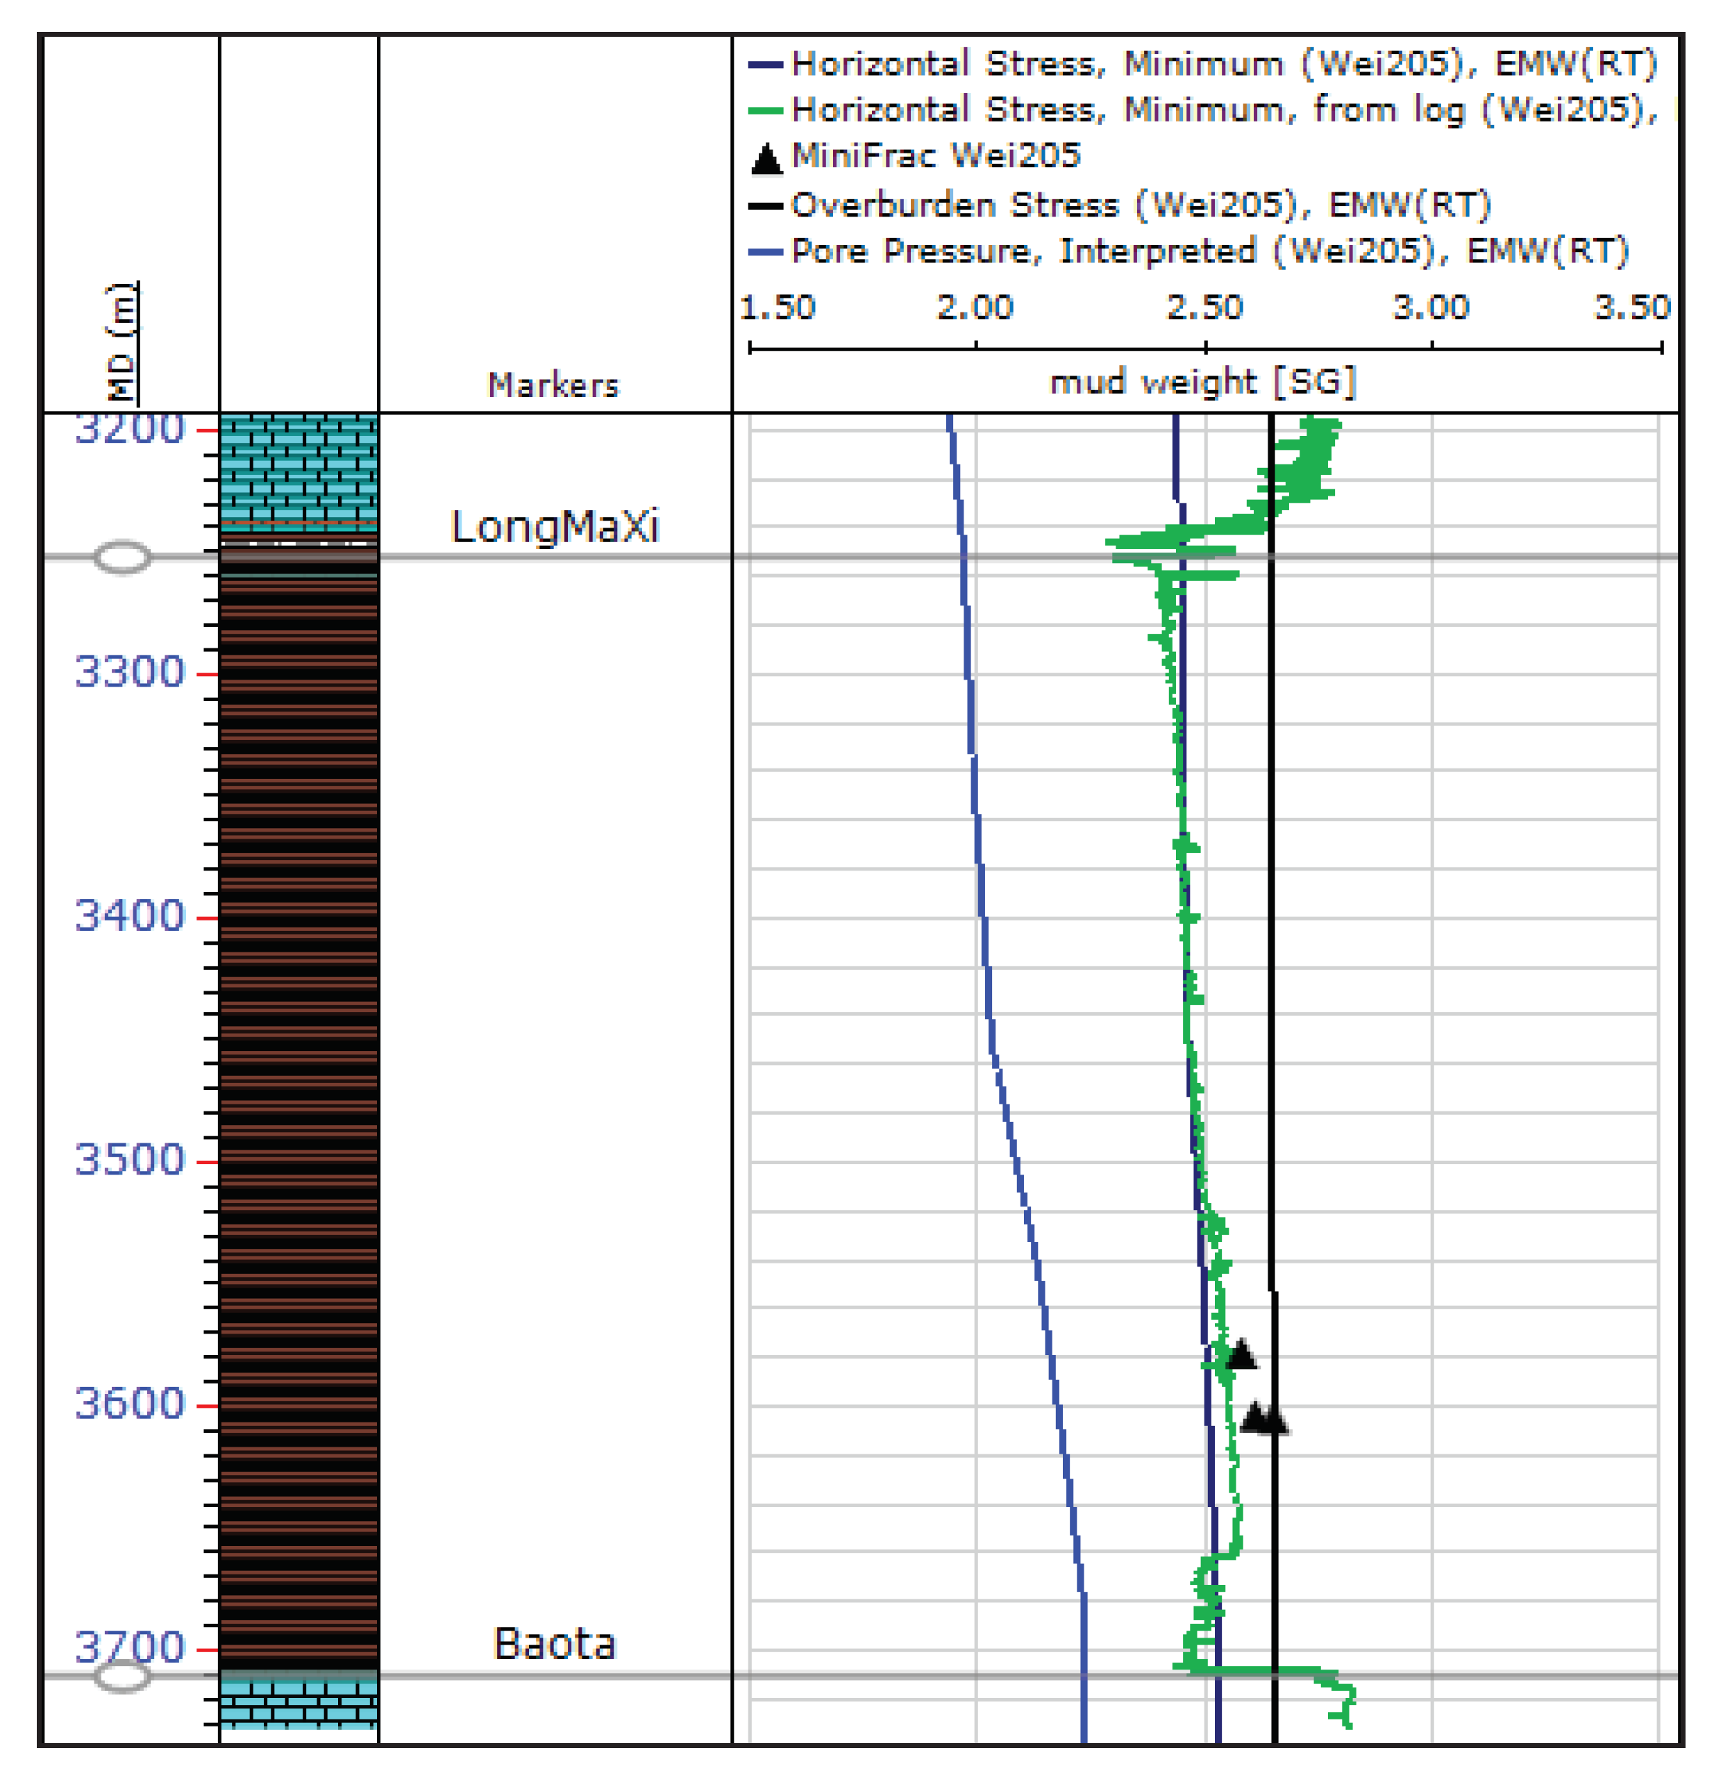Click the LongMaXi marker oval handle
The width and height of the screenshot is (1714, 1782).
122,557
